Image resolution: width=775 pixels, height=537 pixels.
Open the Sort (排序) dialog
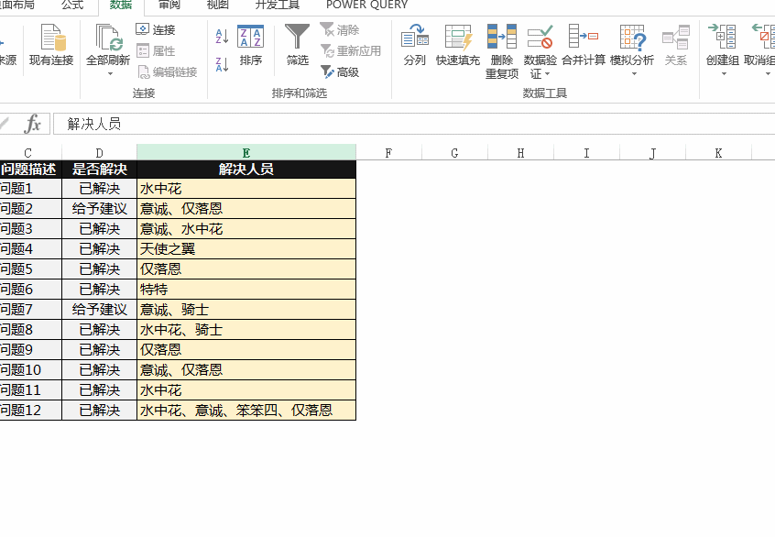251,45
